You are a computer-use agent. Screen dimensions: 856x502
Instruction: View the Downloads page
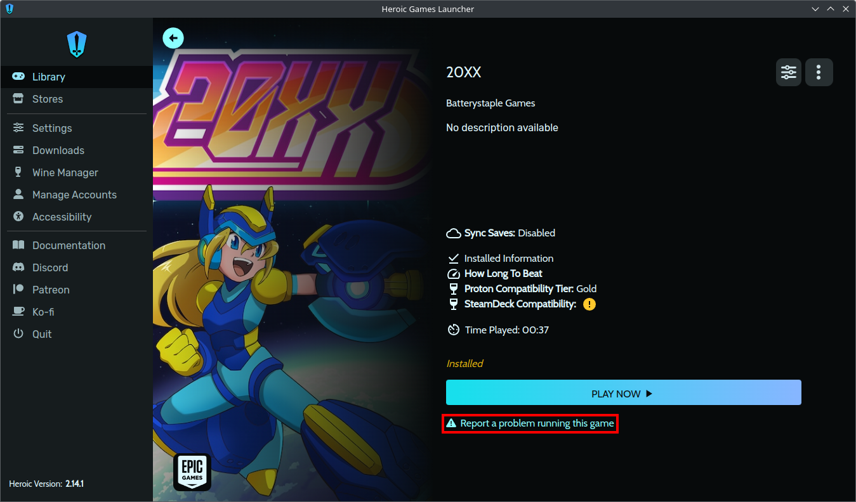pyautogui.click(x=76, y=150)
